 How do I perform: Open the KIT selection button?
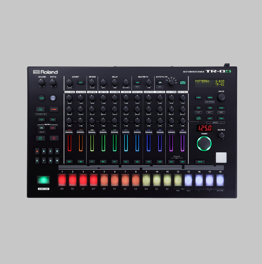click(x=199, y=108)
